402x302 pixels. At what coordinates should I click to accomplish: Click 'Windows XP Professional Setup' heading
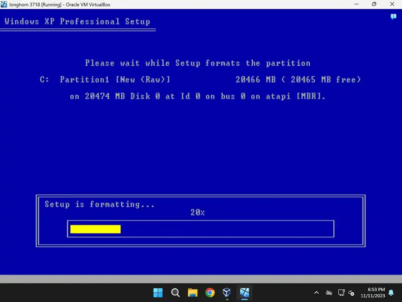[x=77, y=21]
